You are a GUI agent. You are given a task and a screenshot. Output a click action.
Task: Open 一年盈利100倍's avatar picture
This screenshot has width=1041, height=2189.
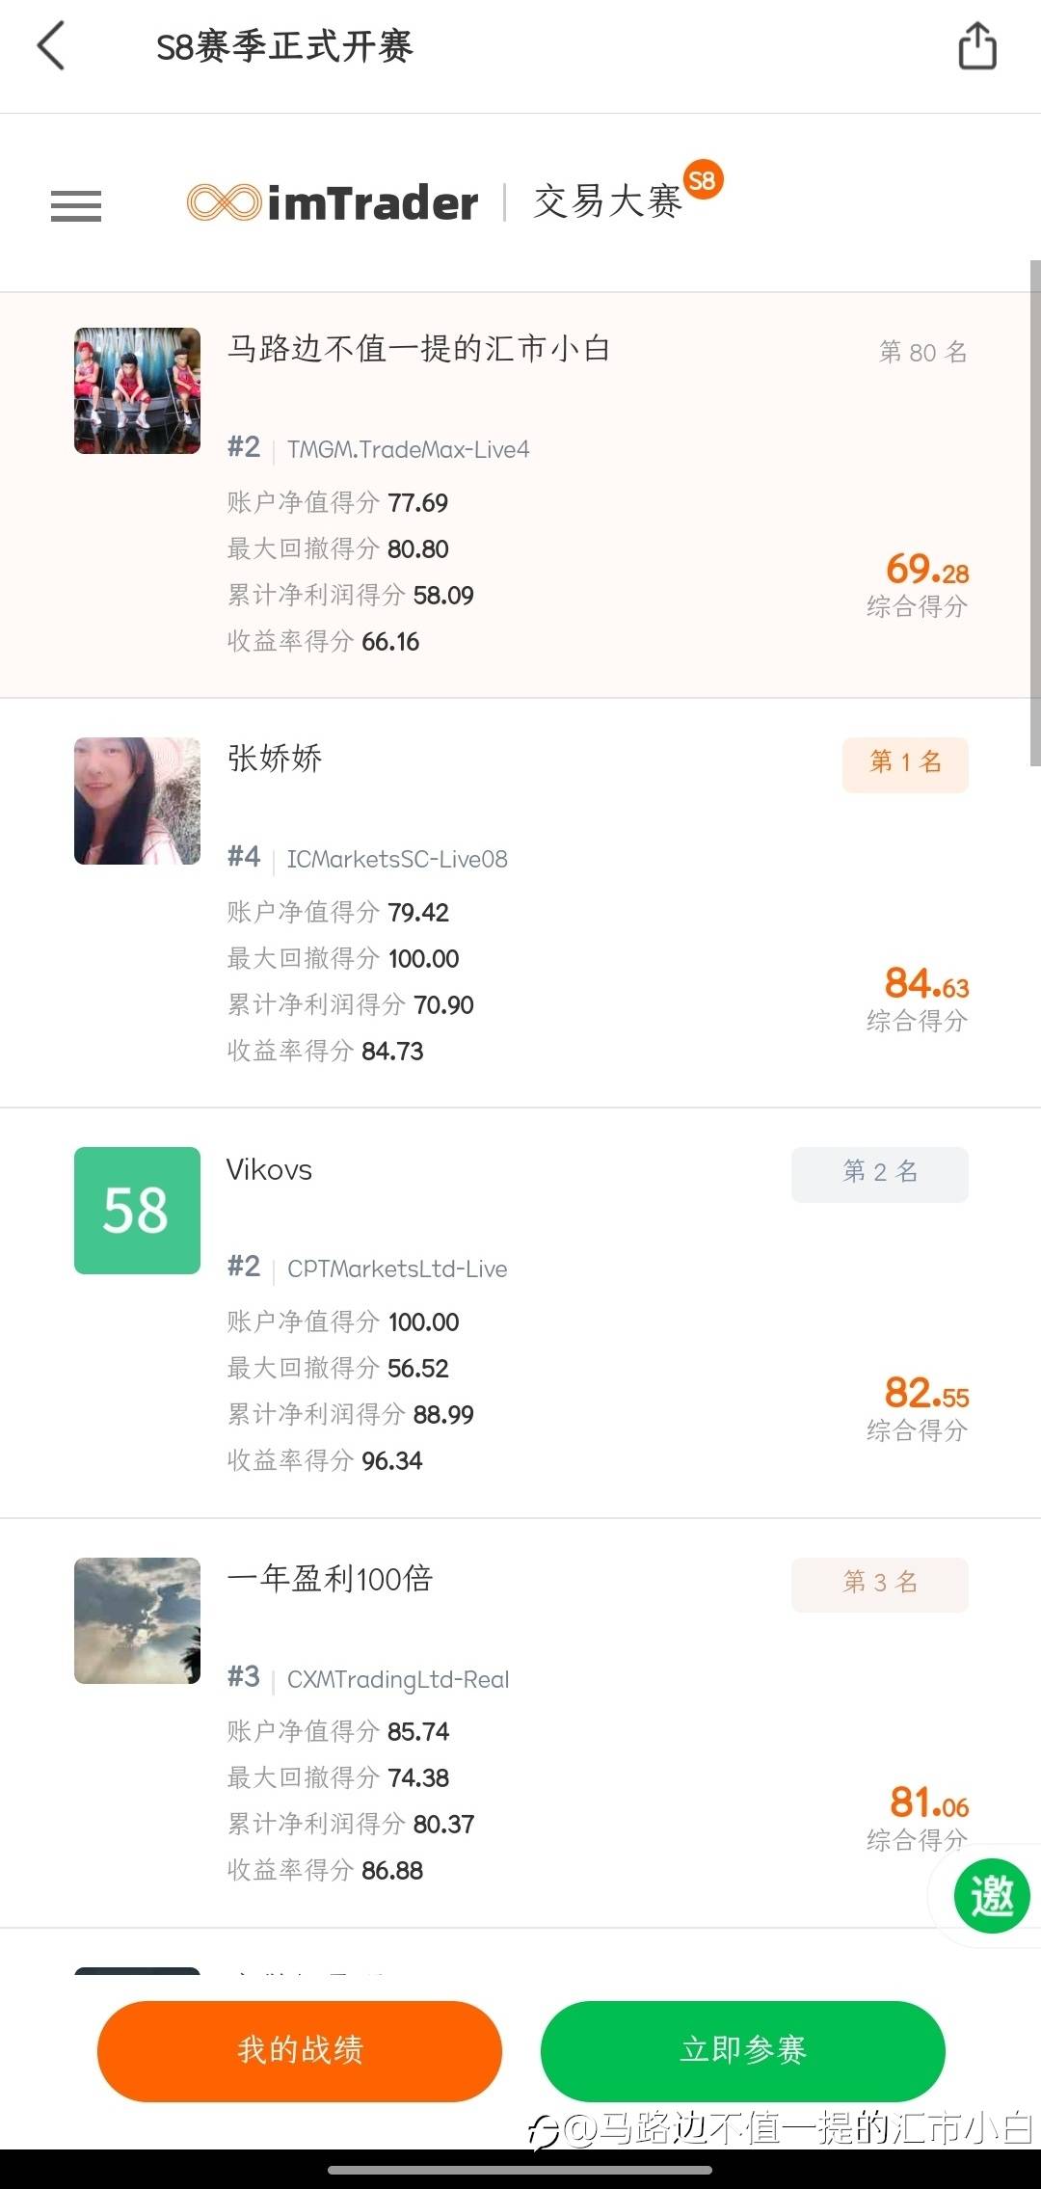[x=137, y=1620]
